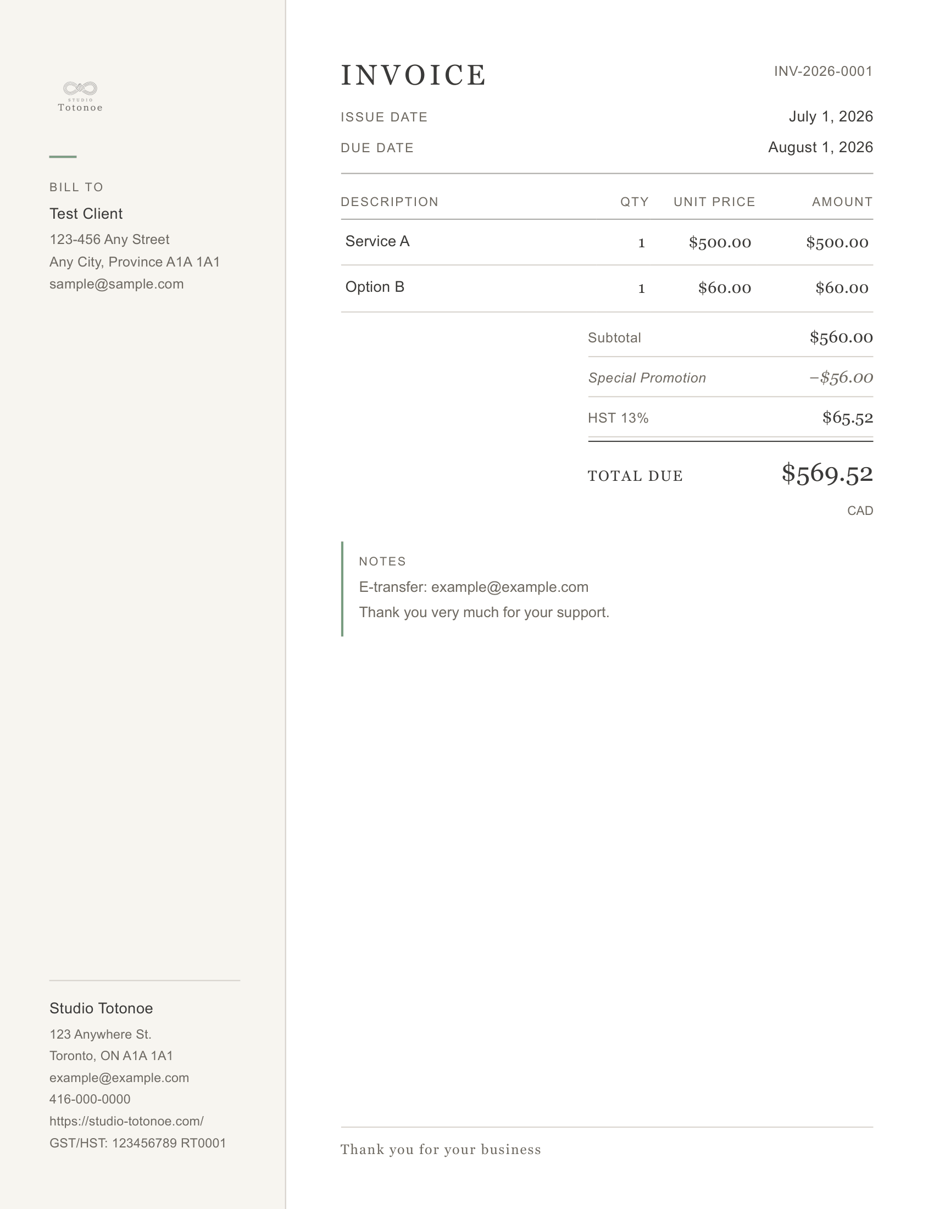Viewport: 934px width, 1209px height.
Task: Click the Studio Totonoe logo
Action: (x=80, y=96)
